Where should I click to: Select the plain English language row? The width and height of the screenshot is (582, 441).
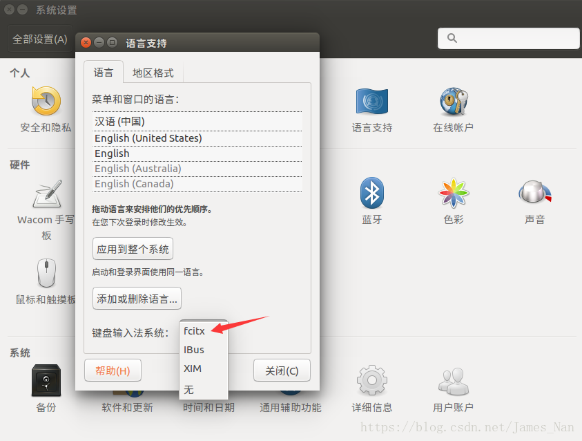click(x=197, y=153)
